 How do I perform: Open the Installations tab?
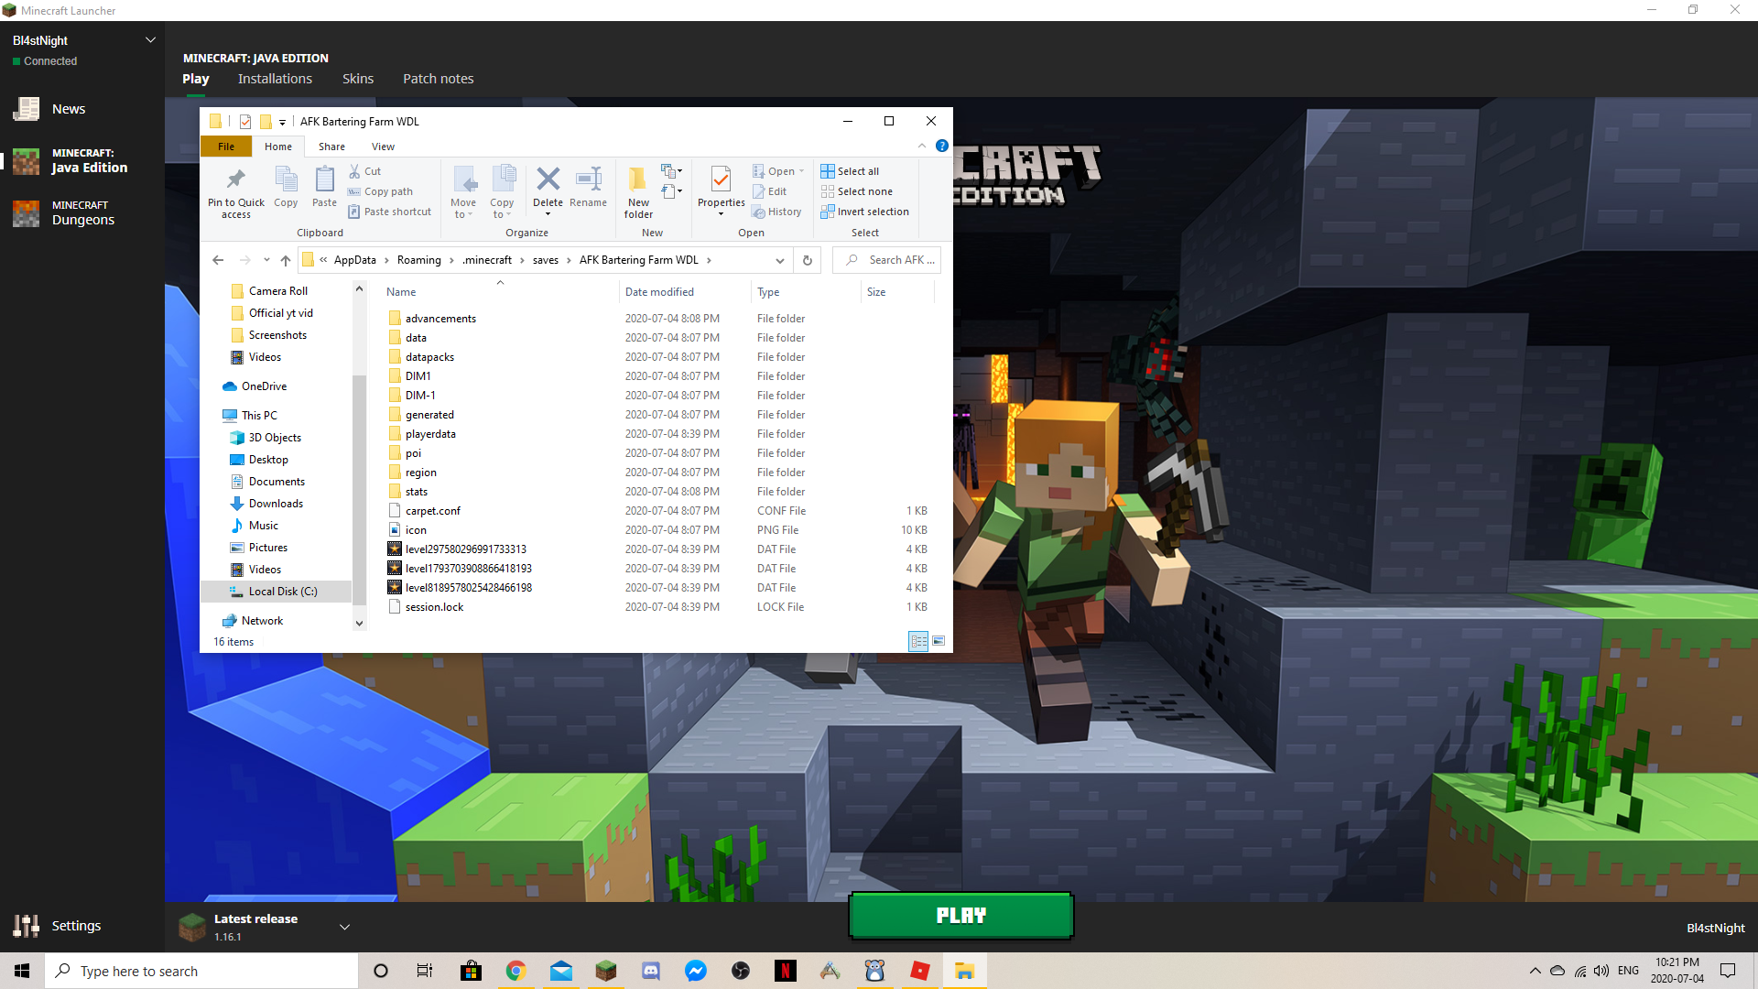[x=275, y=79]
